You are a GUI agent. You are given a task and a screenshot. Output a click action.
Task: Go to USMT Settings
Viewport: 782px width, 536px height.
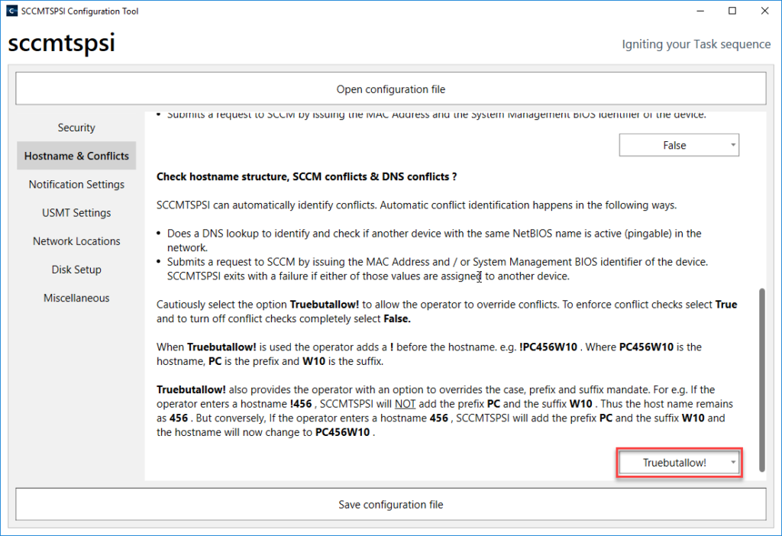point(76,213)
